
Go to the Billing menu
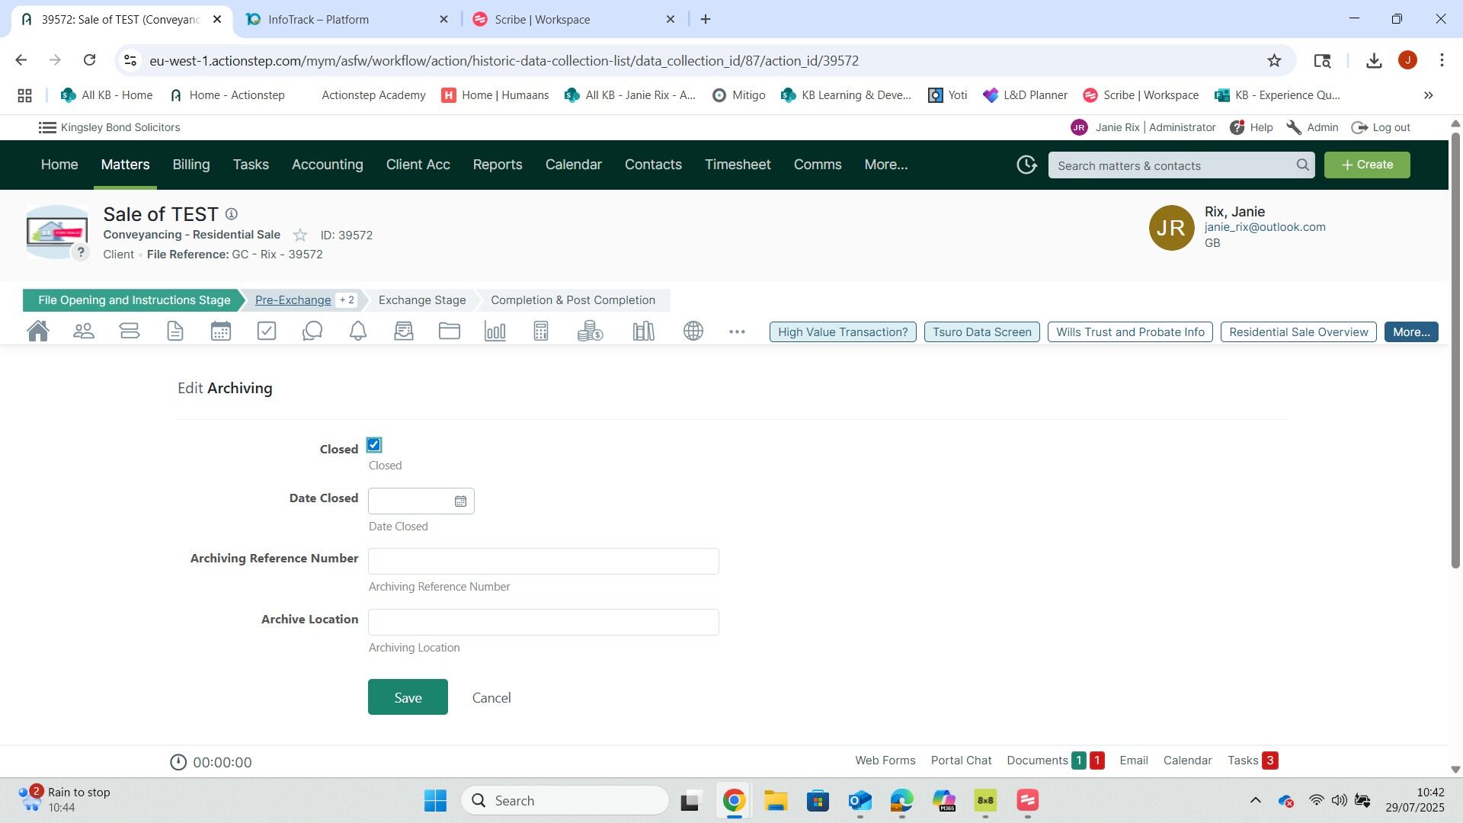[190, 165]
